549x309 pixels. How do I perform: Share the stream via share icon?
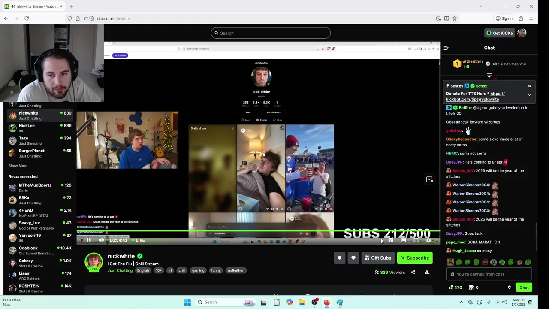(413, 272)
